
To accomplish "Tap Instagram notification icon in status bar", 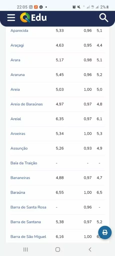I will click(x=31, y=7).
